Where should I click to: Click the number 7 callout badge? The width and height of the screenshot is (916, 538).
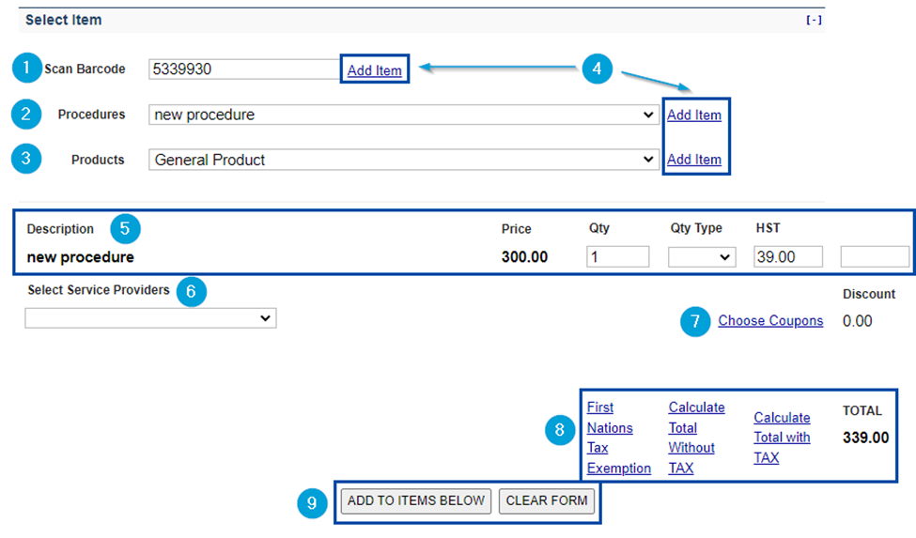click(695, 322)
